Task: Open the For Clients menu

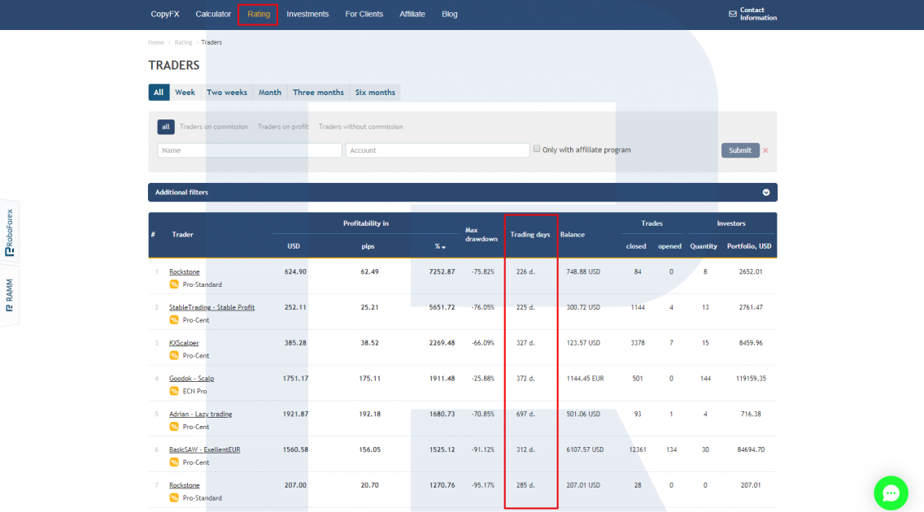Action: 364,14
